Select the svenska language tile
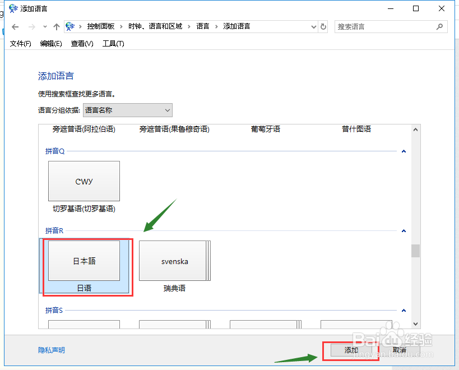Image resolution: width=459 pixels, height=370 pixels. pos(174,261)
